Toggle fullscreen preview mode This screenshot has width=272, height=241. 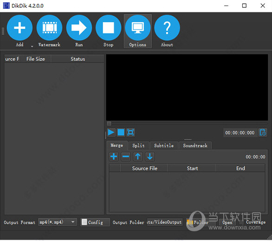point(130,132)
